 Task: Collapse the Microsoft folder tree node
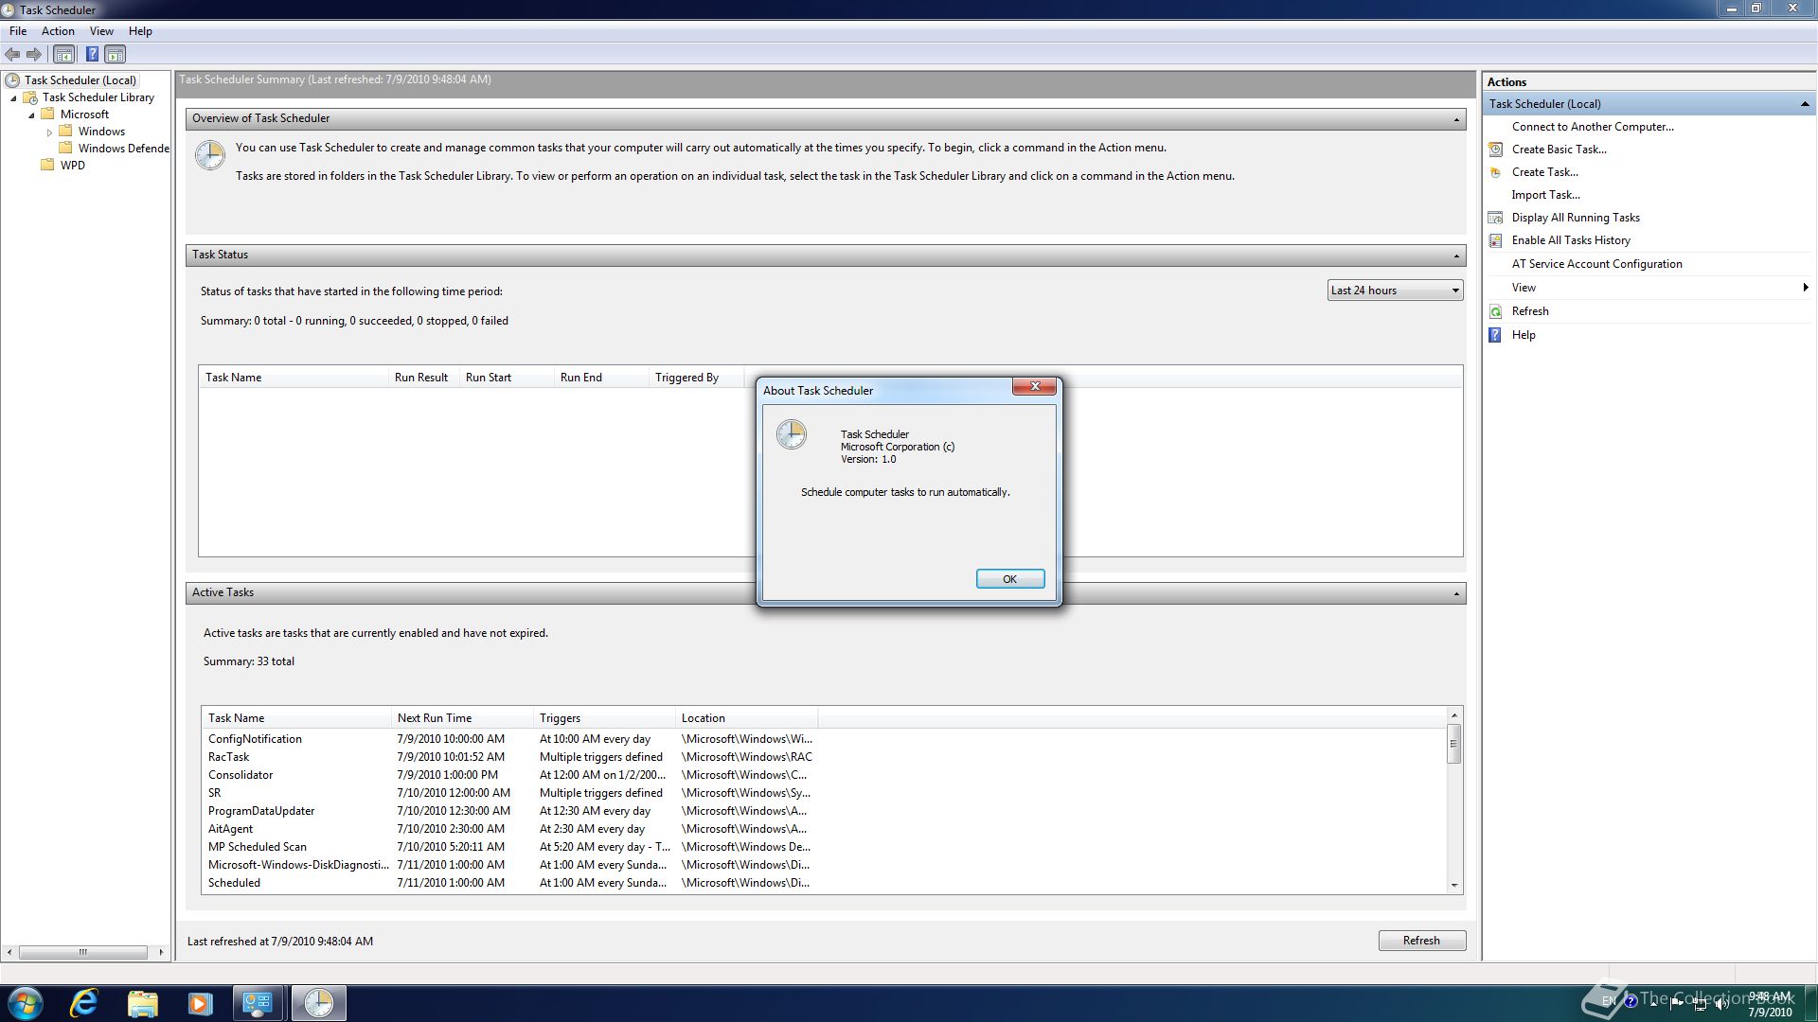tap(31, 115)
